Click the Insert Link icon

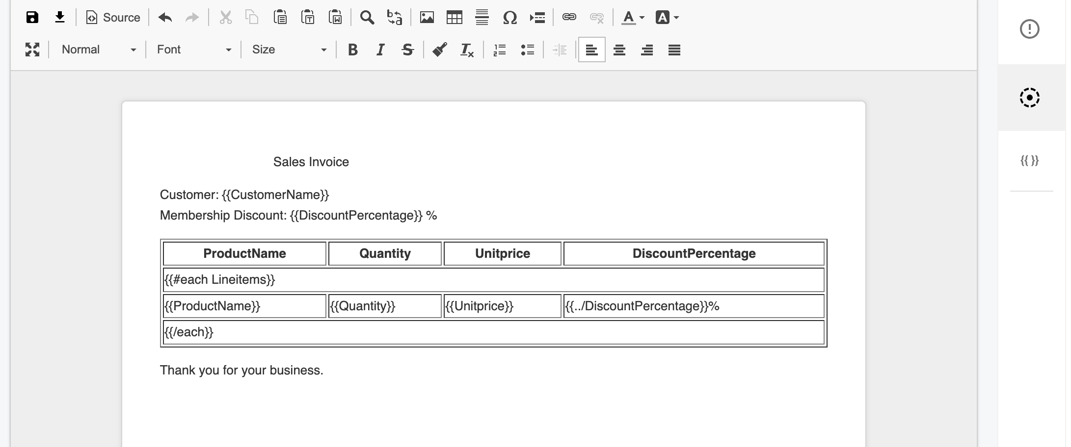(569, 18)
